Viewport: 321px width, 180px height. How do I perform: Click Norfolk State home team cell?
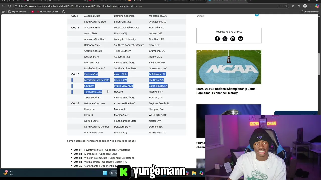[91, 121]
